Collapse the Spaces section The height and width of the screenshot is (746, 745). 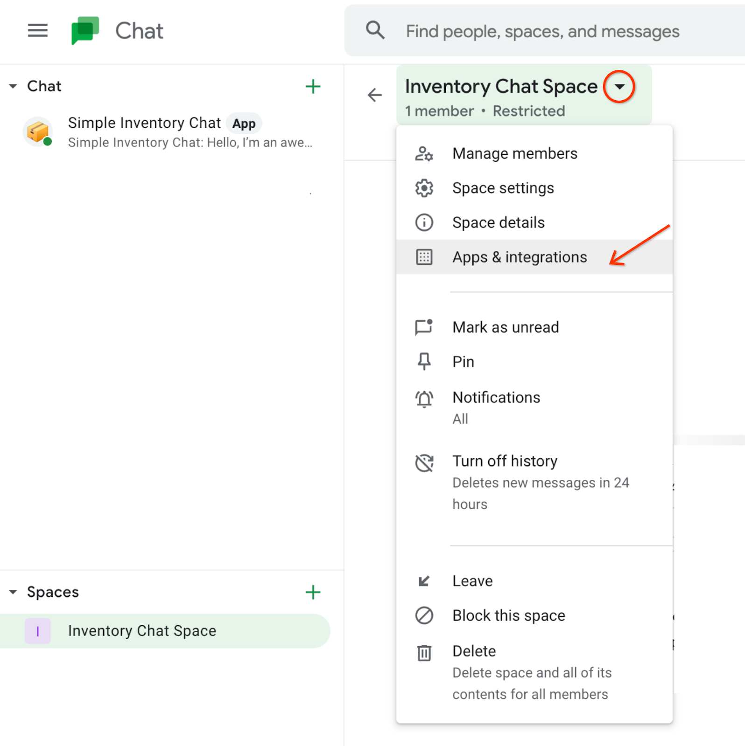pyautogui.click(x=13, y=592)
